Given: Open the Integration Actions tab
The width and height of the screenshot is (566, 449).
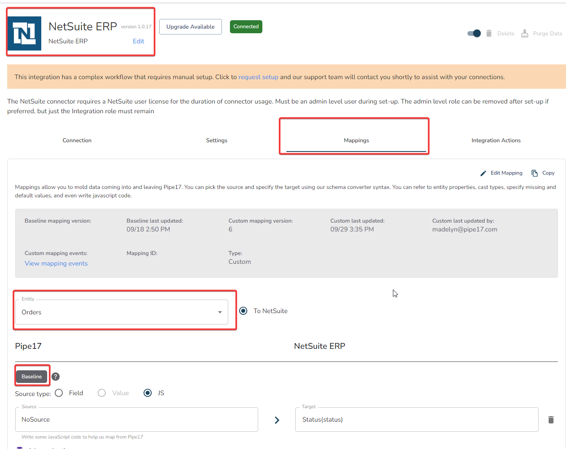Looking at the screenshot, I should point(496,141).
